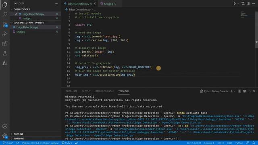Change file encoding UTF-8
258x145 pixels.
221,143
